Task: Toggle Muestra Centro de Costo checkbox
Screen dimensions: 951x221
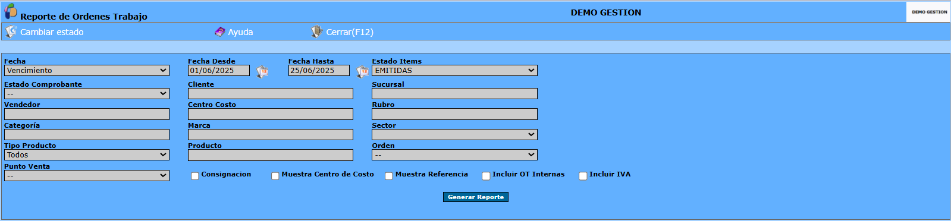Action: (275, 176)
